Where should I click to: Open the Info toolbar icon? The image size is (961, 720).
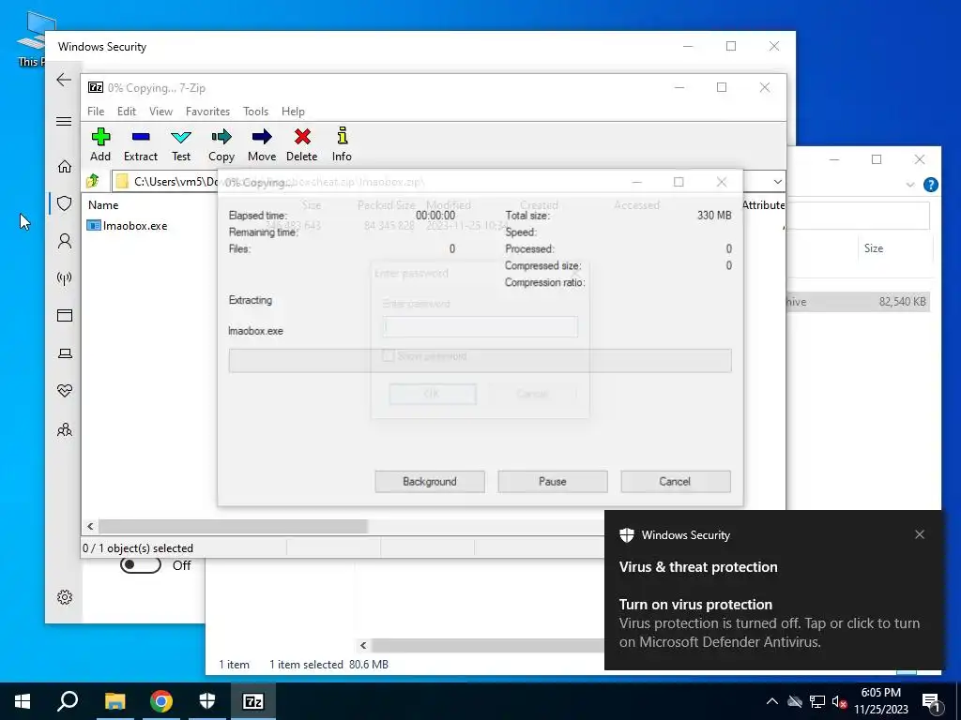pos(342,144)
